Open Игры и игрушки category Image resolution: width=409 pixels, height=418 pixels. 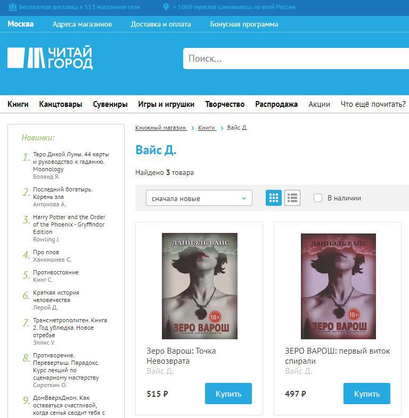pyautogui.click(x=166, y=104)
